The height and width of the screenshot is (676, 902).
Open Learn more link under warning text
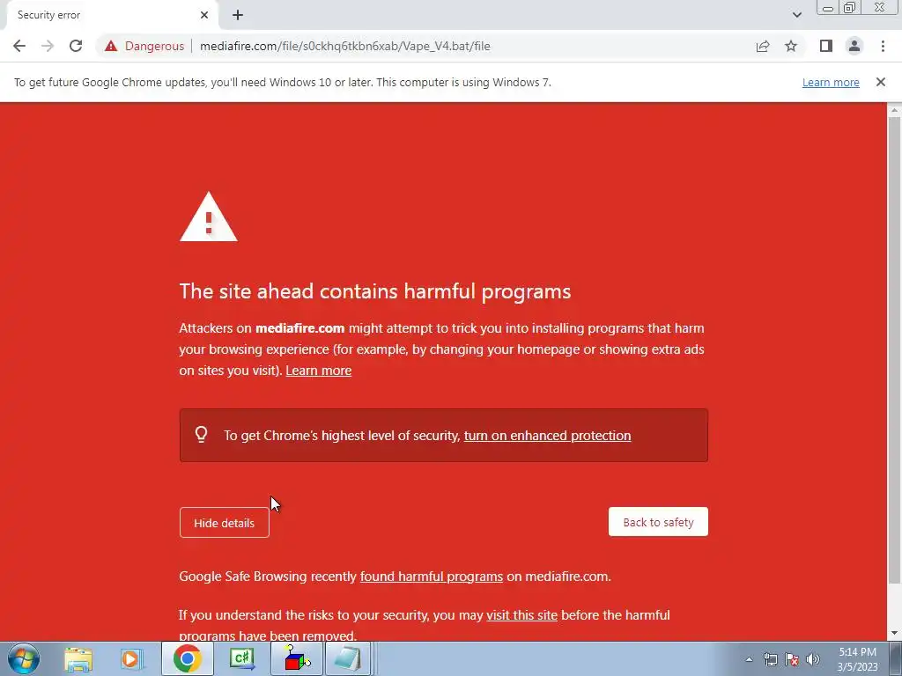(x=319, y=371)
